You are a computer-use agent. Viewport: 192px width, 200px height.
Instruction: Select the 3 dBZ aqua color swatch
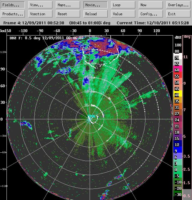point(178,162)
